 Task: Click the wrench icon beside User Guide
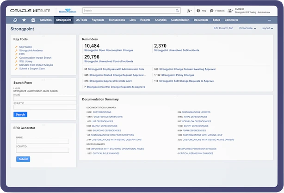[16, 47]
